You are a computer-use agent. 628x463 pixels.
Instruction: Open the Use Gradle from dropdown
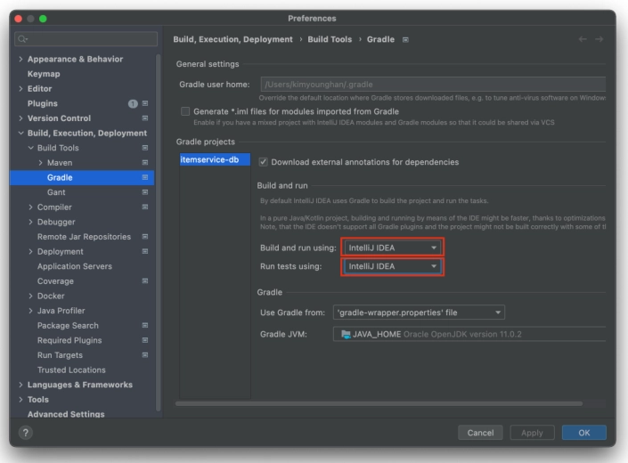[419, 313]
